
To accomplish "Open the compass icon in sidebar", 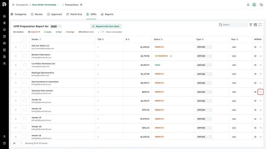I will 4,30.
